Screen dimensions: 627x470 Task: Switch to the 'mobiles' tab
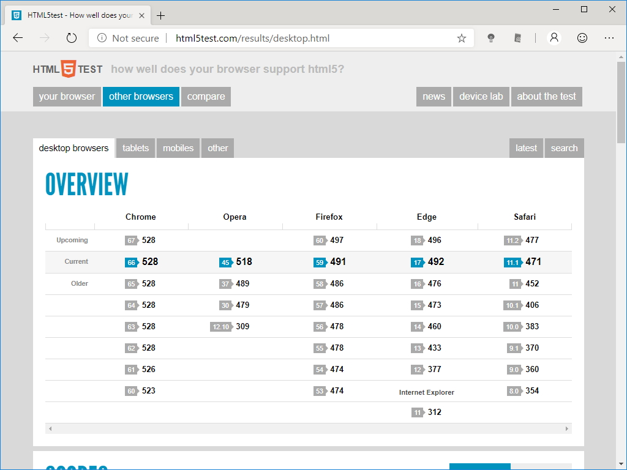pos(178,148)
